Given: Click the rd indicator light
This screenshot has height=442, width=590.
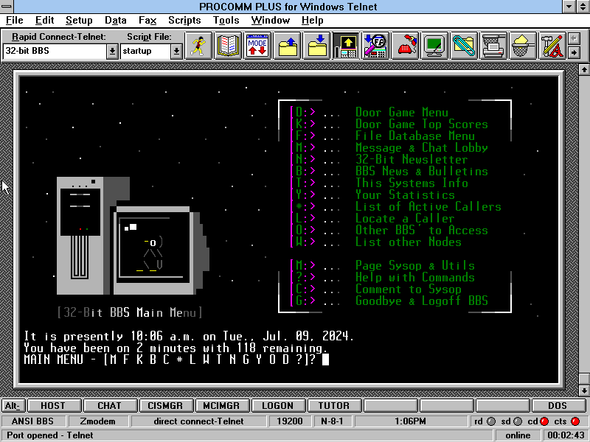Looking at the screenshot, I should (491, 421).
